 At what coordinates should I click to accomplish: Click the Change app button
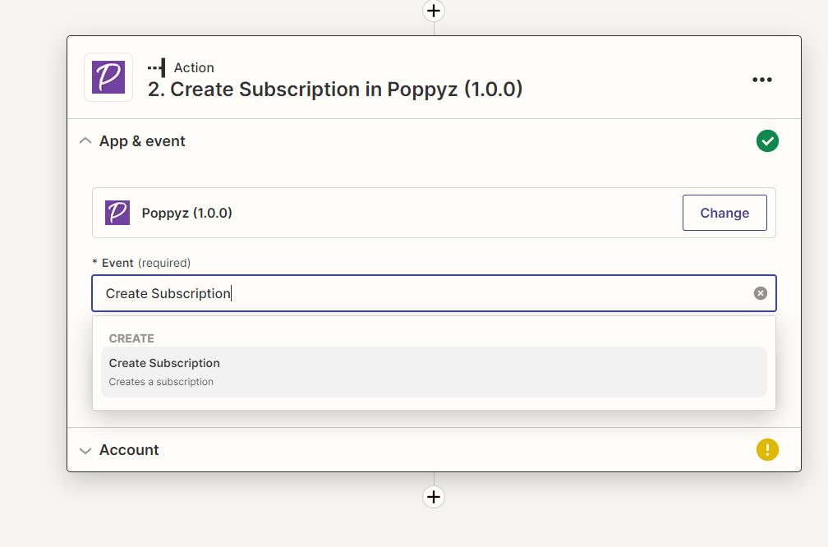(724, 213)
